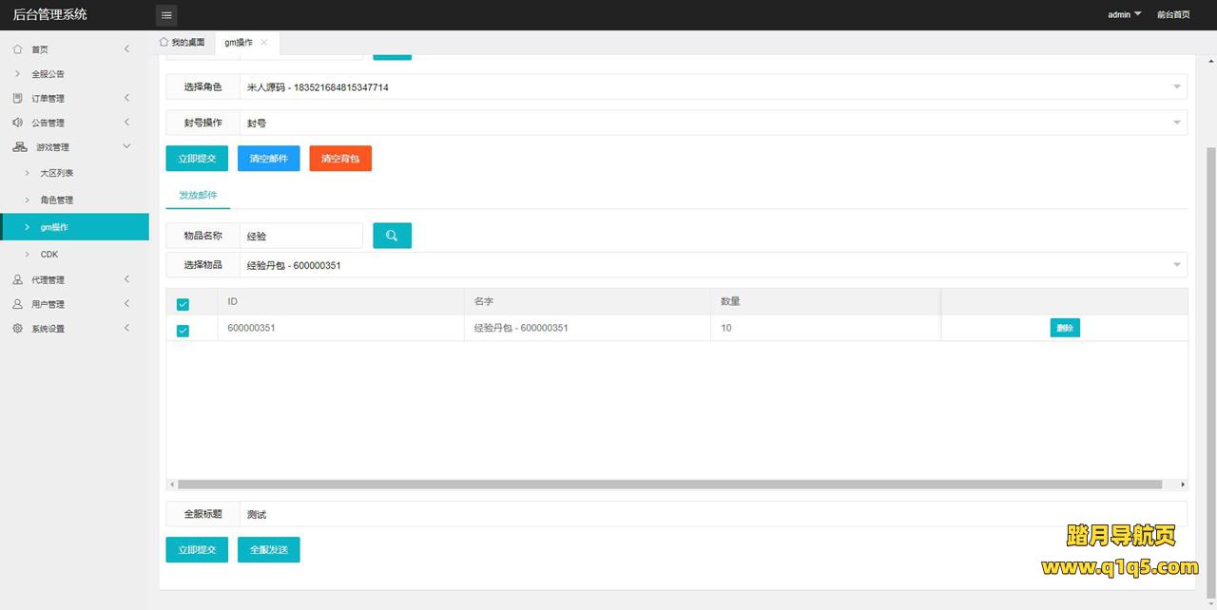The height and width of the screenshot is (610, 1217).
Task: Uncheck the row checkbox for 600000351
Action: [x=183, y=331]
